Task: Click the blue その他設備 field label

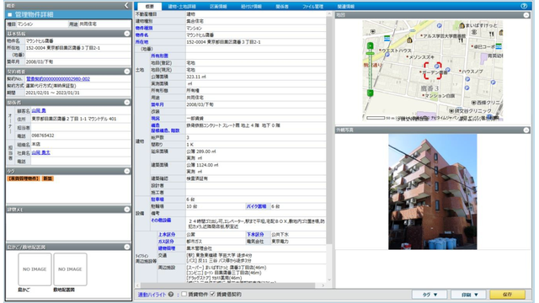Action: click(161, 221)
